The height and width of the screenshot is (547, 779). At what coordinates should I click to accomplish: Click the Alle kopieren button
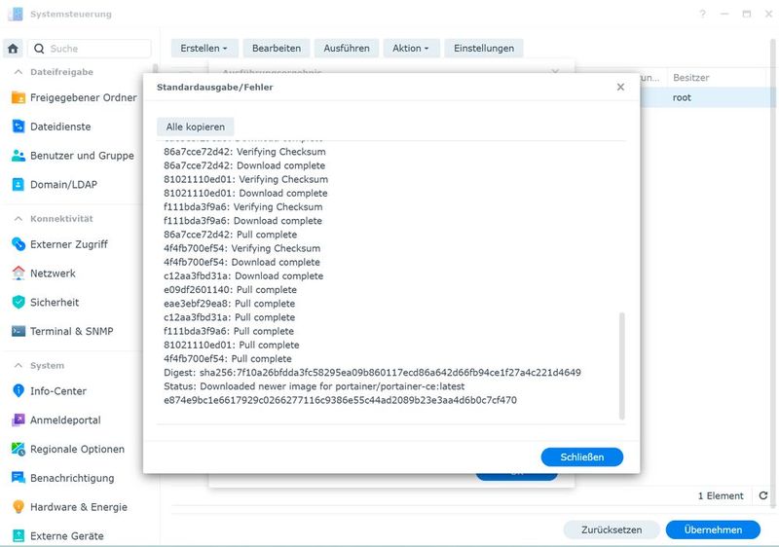pos(196,128)
